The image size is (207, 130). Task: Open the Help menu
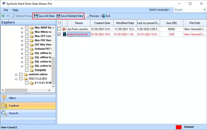[15, 10]
